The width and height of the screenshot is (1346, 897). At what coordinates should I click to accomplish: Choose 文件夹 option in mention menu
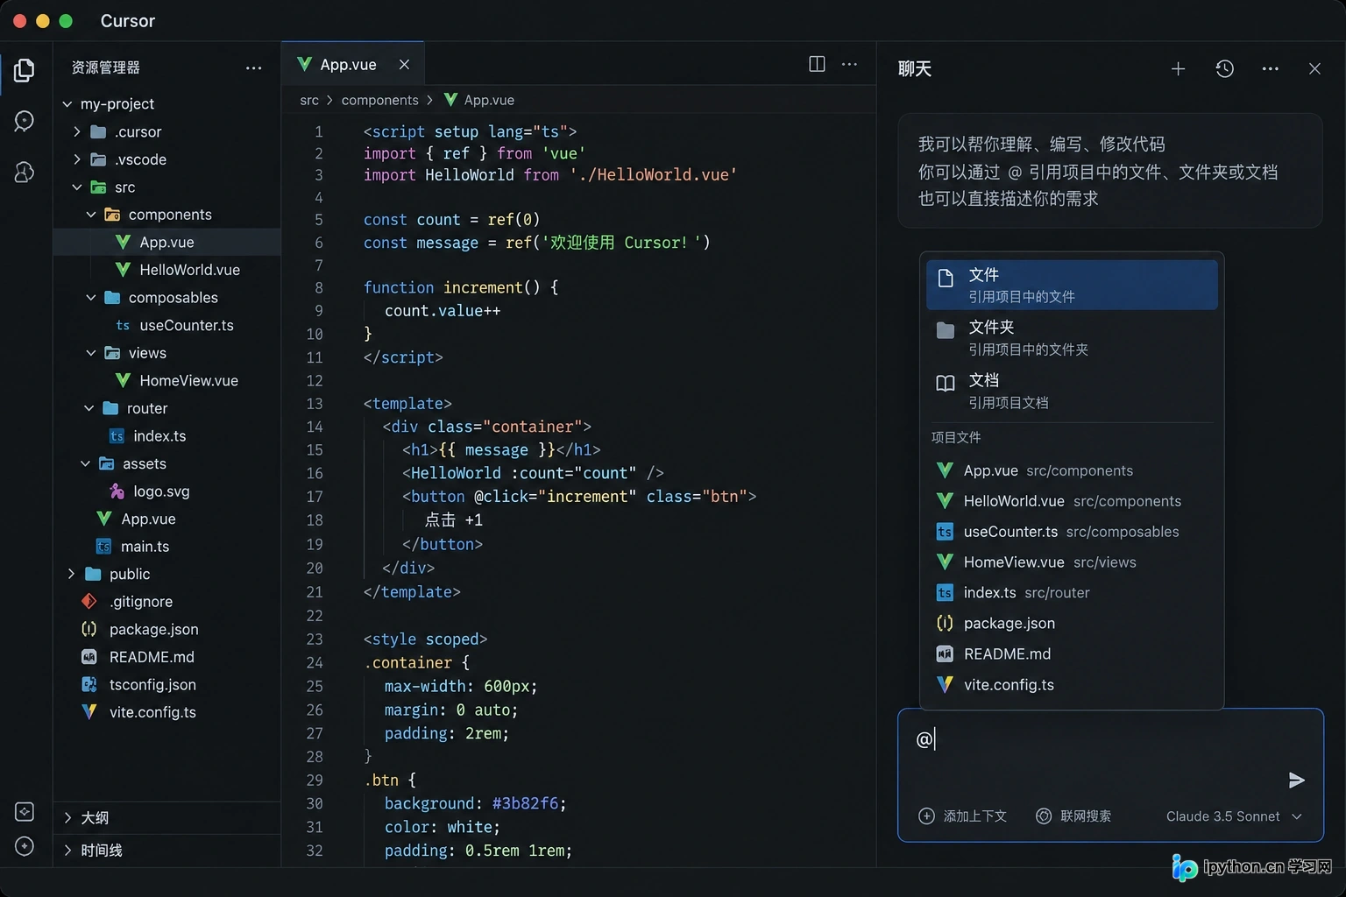[x=1072, y=337]
